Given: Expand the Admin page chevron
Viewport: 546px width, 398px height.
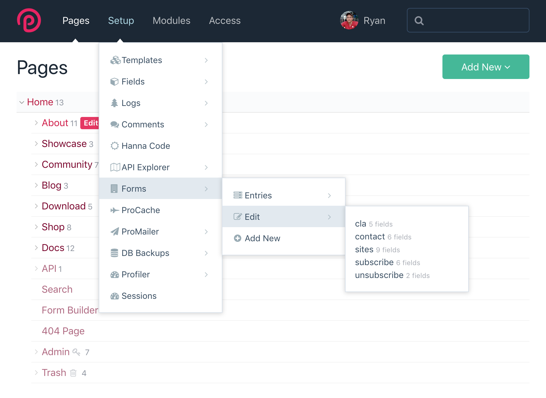Looking at the screenshot, I should (36, 352).
